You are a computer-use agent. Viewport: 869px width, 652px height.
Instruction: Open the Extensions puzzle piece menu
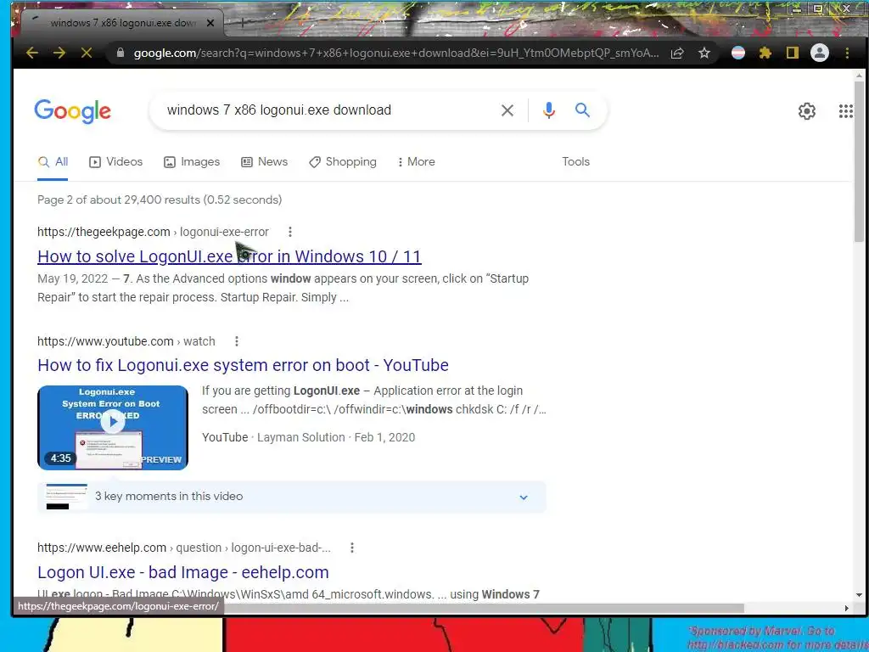765,53
